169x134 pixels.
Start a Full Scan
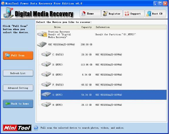(18, 55)
